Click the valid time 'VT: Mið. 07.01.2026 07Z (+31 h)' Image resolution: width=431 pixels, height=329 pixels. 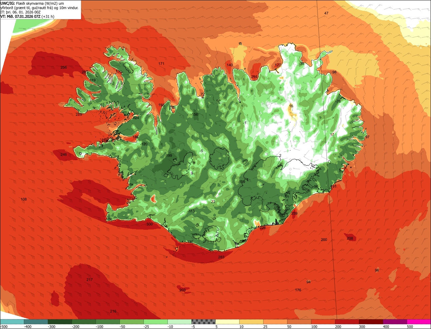(27, 16)
